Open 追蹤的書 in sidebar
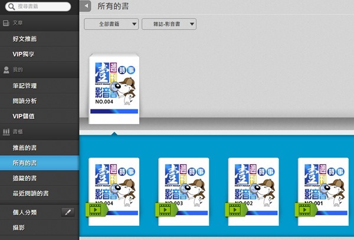 (x=40, y=178)
